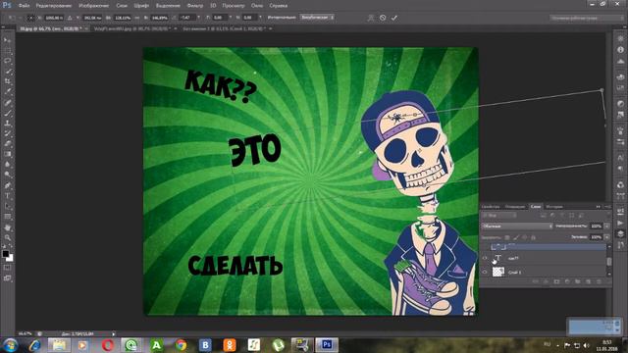The image size is (628, 353).
Task: Select the Healing Brush tool
Action: [7, 102]
